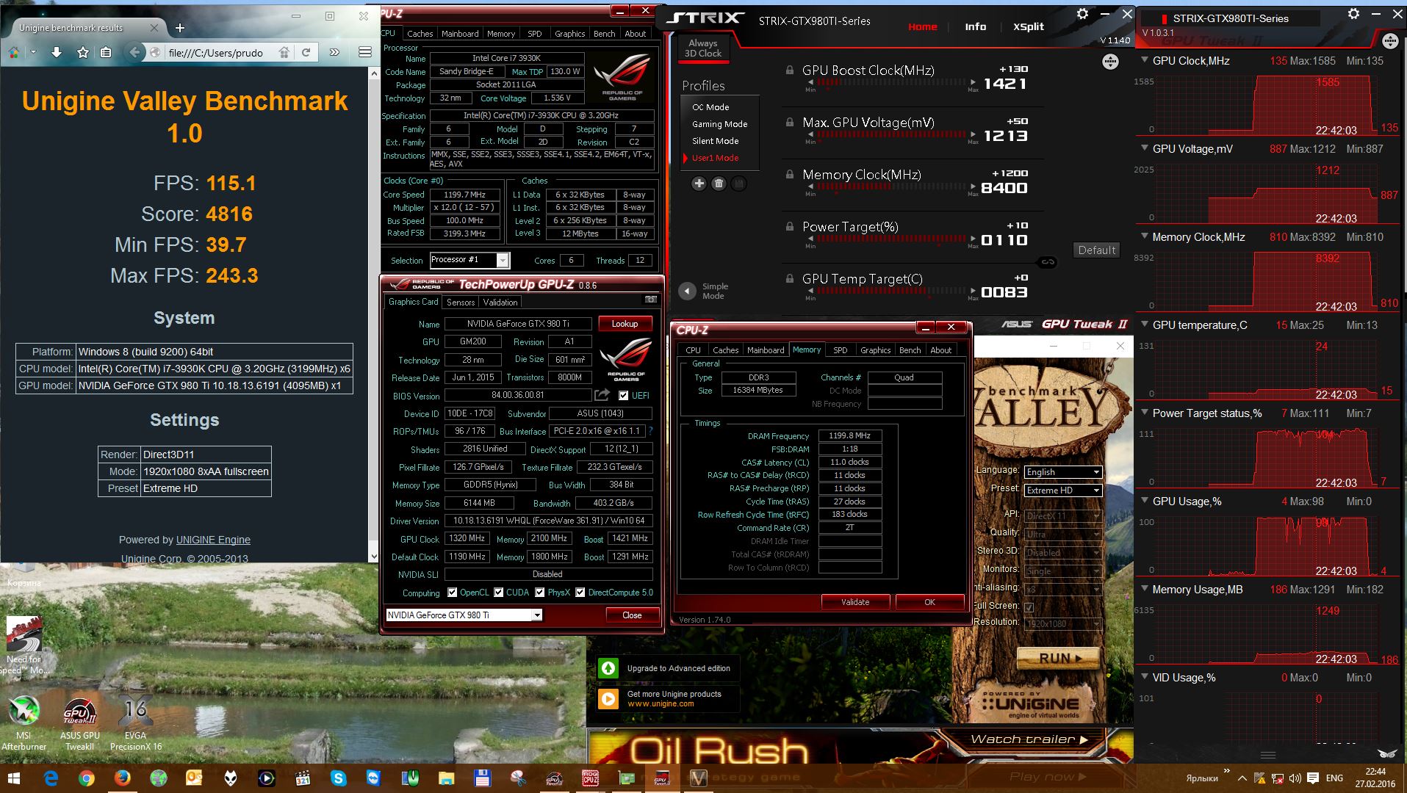Image resolution: width=1407 pixels, height=793 pixels.
Task: Toggle the GPU Boost Clock lock icon
Action: coord(790,70)
